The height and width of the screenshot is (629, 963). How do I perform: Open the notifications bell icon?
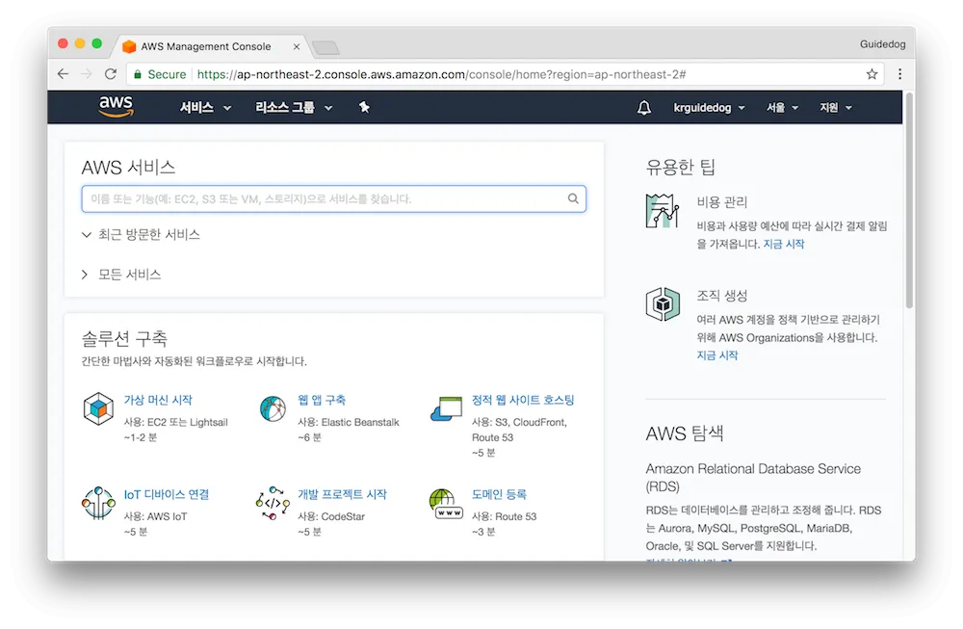pos(643,108)
